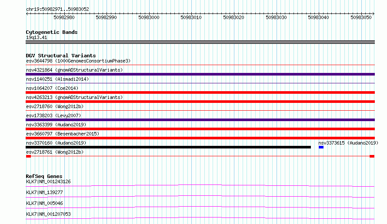Select ruler position 50983050
The image size is (387, 224).
tap(361, 17)
